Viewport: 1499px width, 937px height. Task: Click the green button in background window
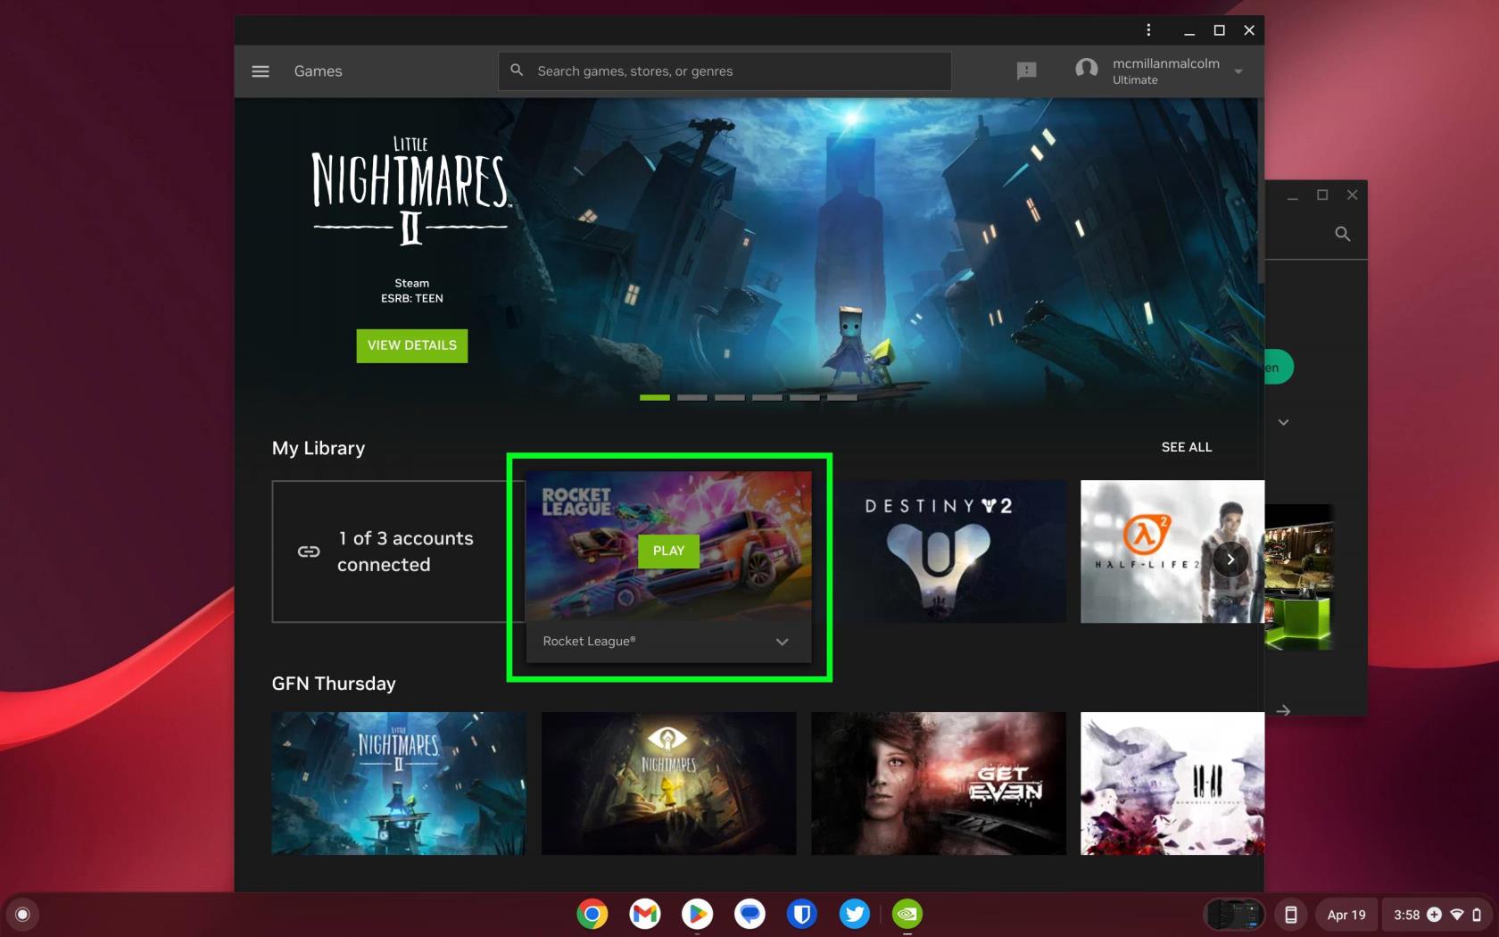[1279, 367]
